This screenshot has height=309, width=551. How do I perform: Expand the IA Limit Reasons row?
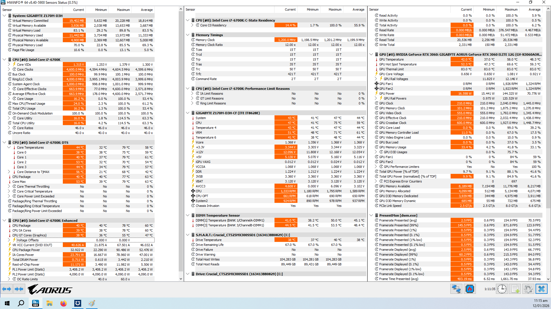pos(192,94)
